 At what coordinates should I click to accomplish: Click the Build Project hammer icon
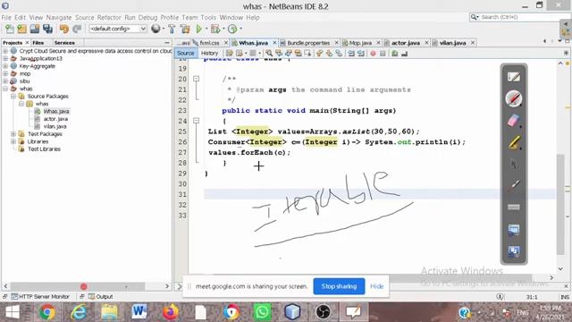click(172, 29)
